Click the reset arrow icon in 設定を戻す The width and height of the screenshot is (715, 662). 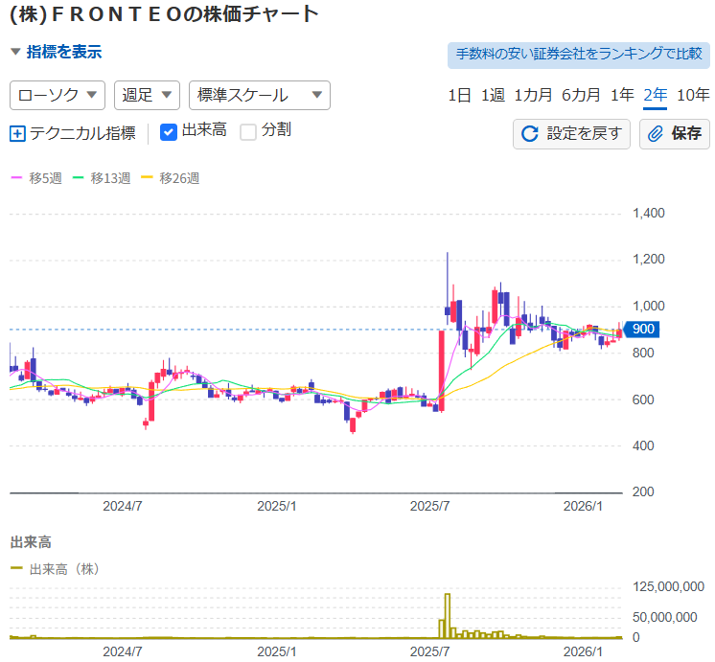[529, 134]
